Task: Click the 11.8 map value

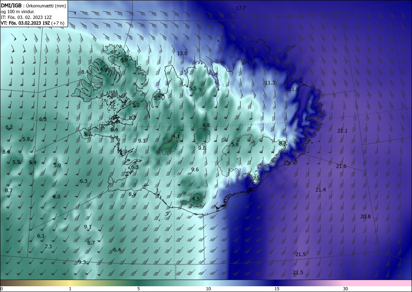Action: pyautogui.click(x=294, y=89)
